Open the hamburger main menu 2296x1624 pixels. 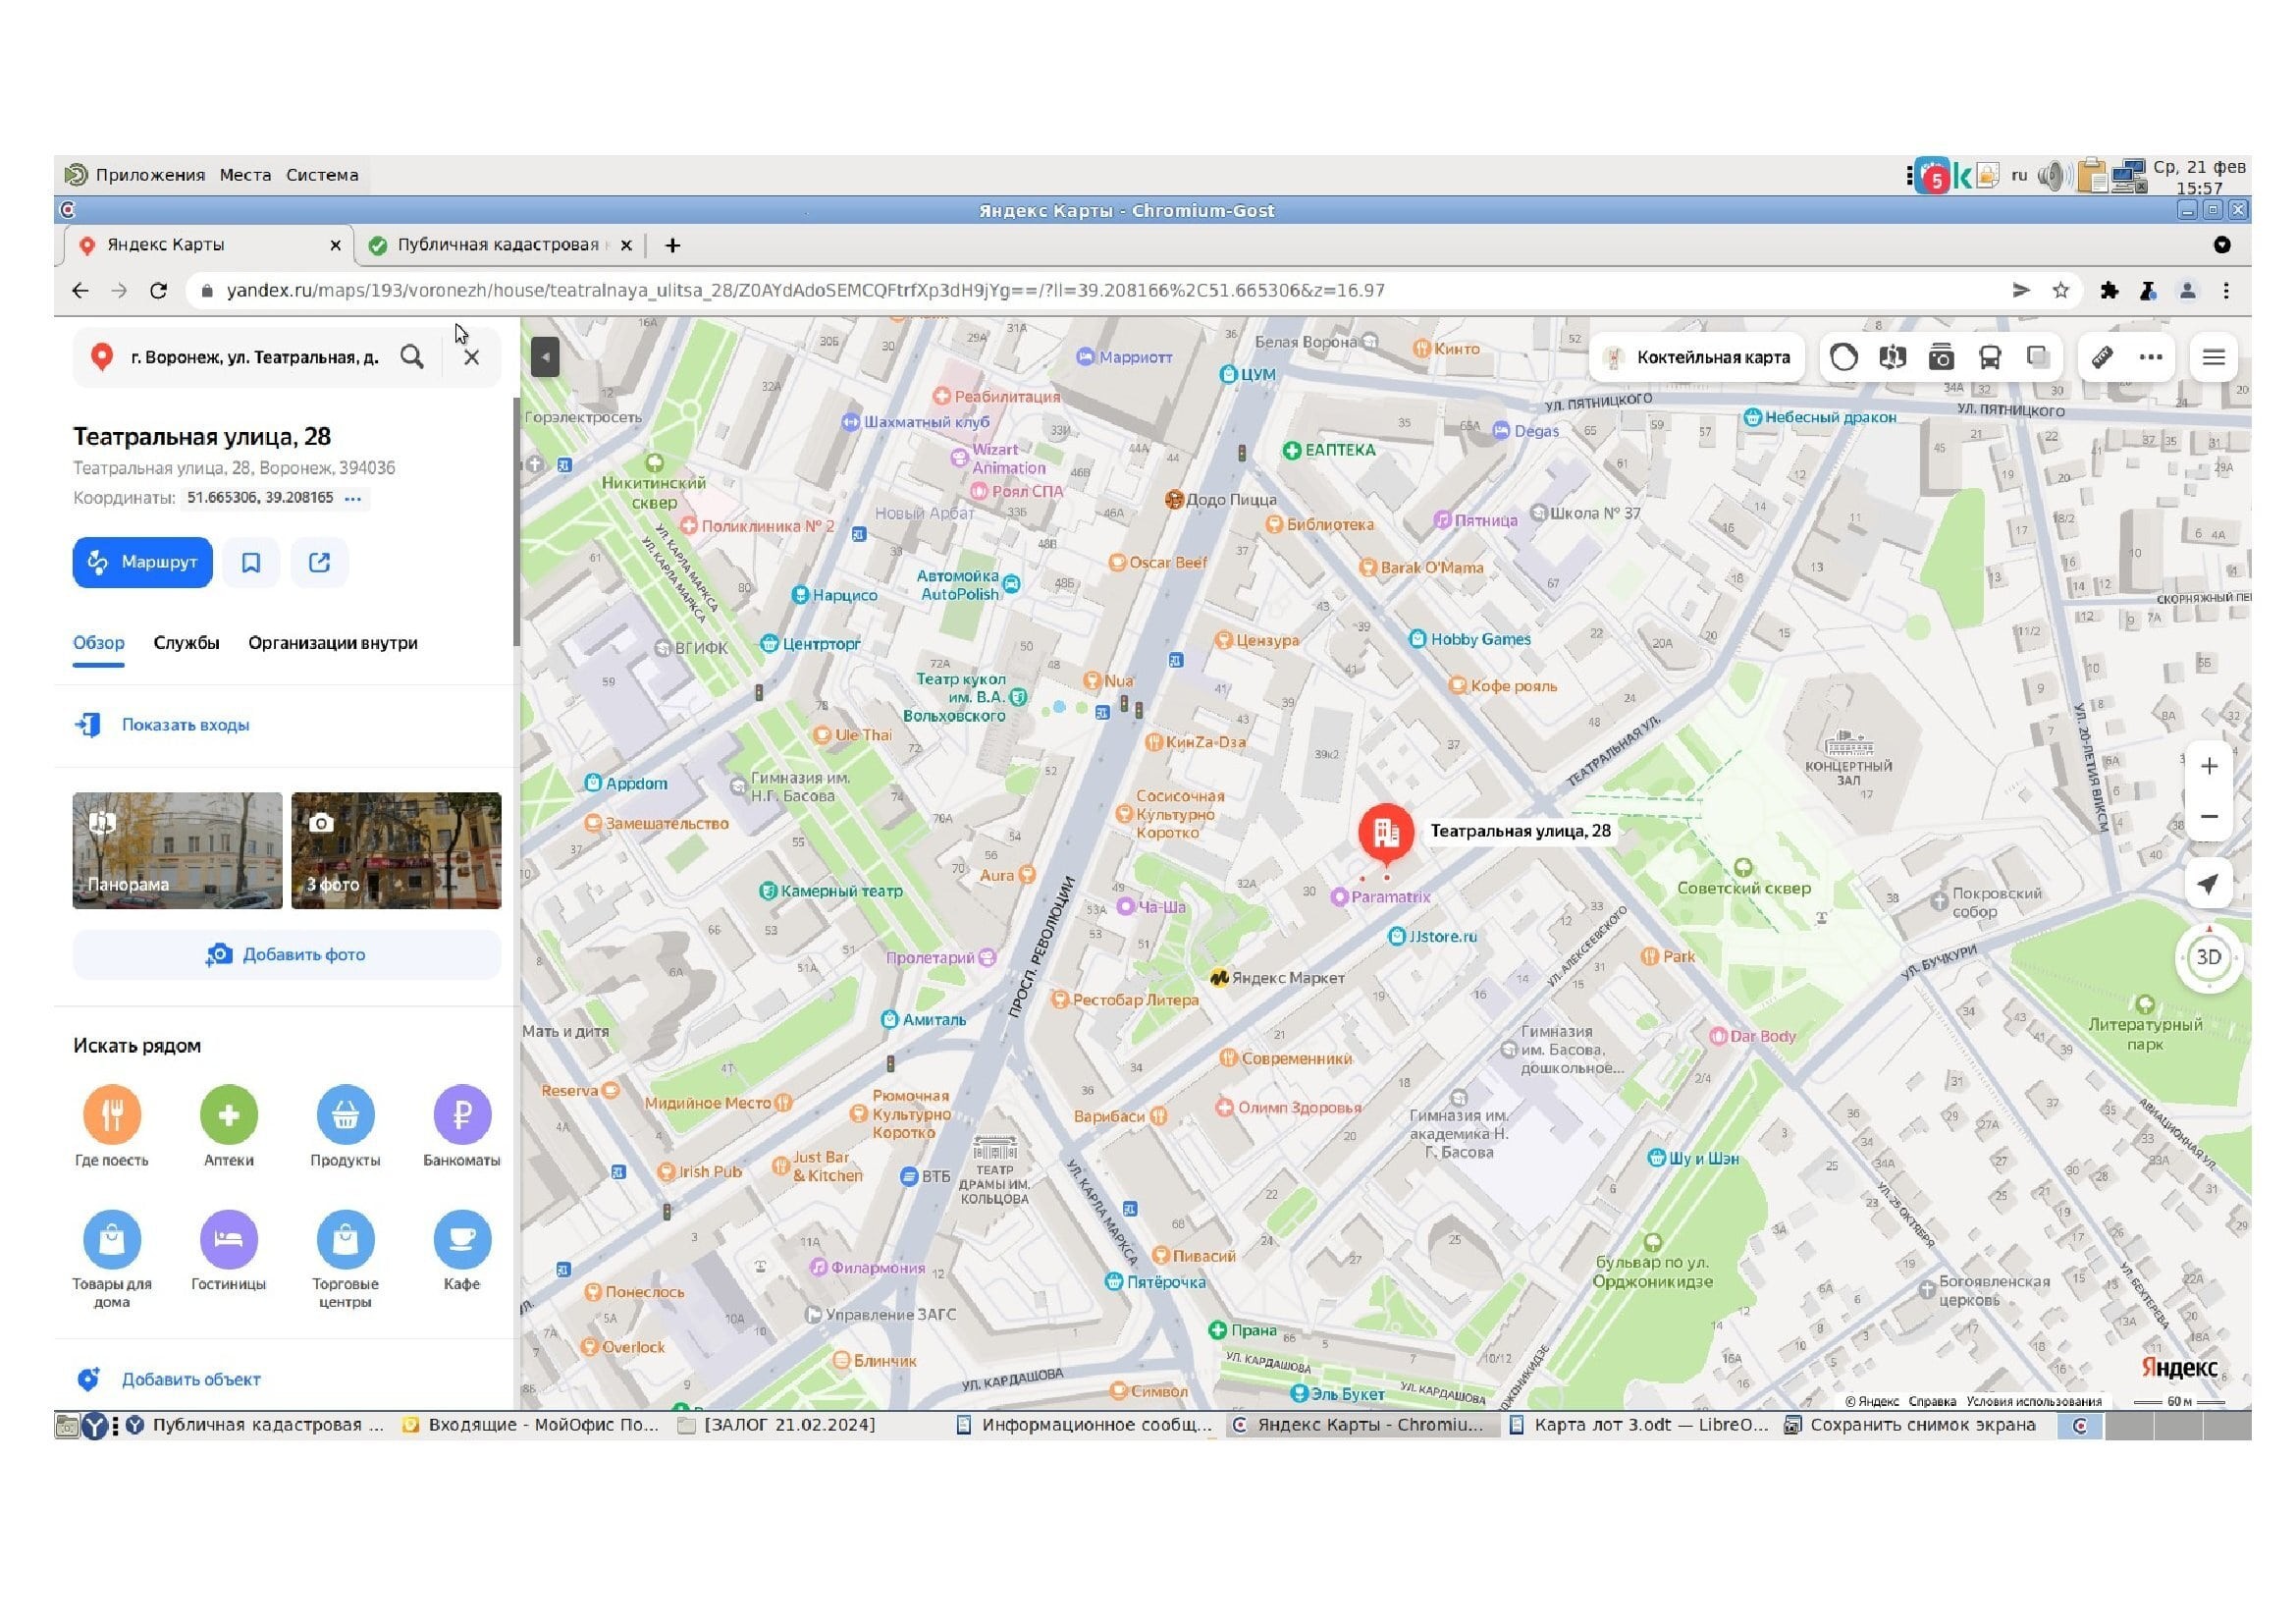pyautogui.click(x=2213, y=357)
